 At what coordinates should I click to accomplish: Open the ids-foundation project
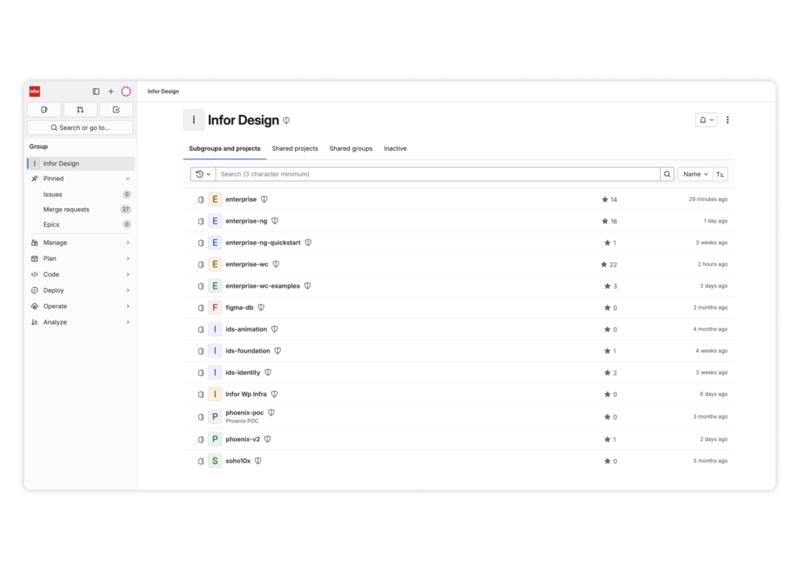coord(248,351)
